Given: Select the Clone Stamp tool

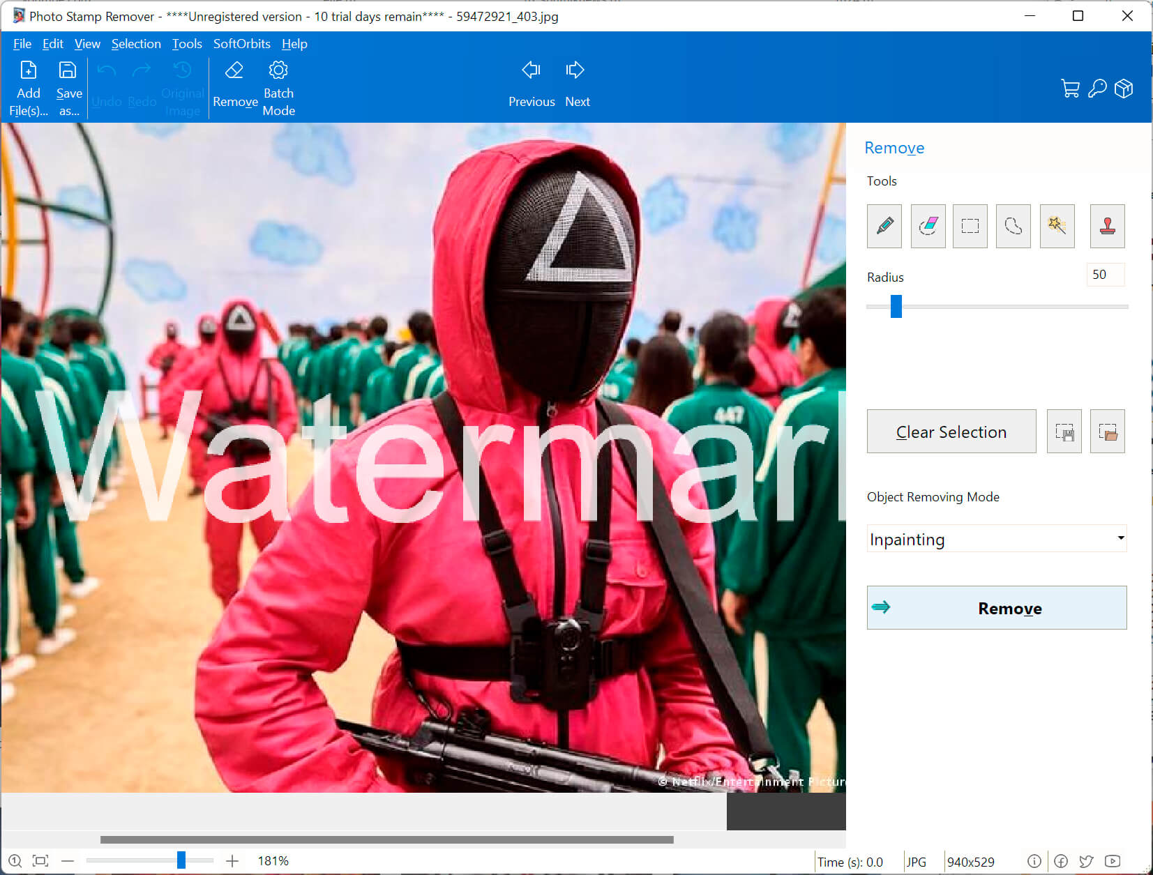Looking at the screenshot, I should click(1108, 226).
